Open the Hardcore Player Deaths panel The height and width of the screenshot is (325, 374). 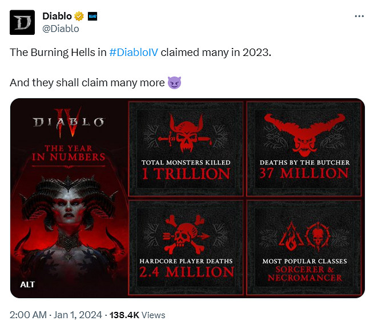[186, 249]
